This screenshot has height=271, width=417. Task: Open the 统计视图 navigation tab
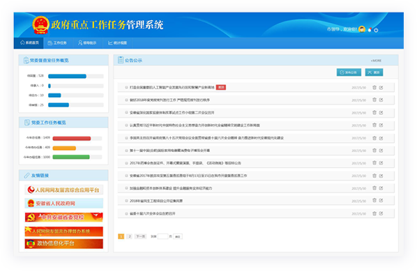[x=117, y=42]
